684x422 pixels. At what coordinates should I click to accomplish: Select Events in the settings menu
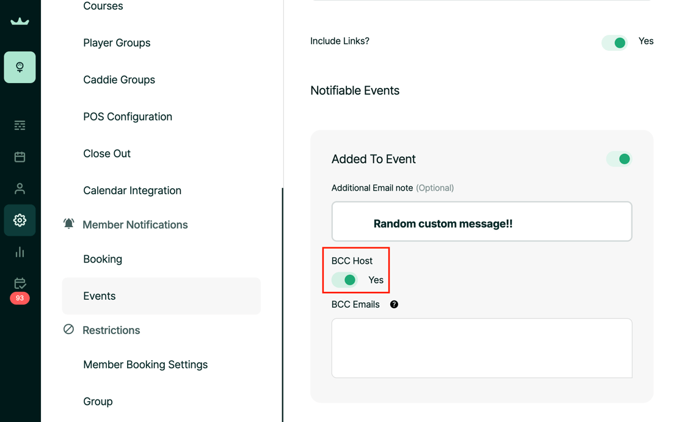[100, 296]
